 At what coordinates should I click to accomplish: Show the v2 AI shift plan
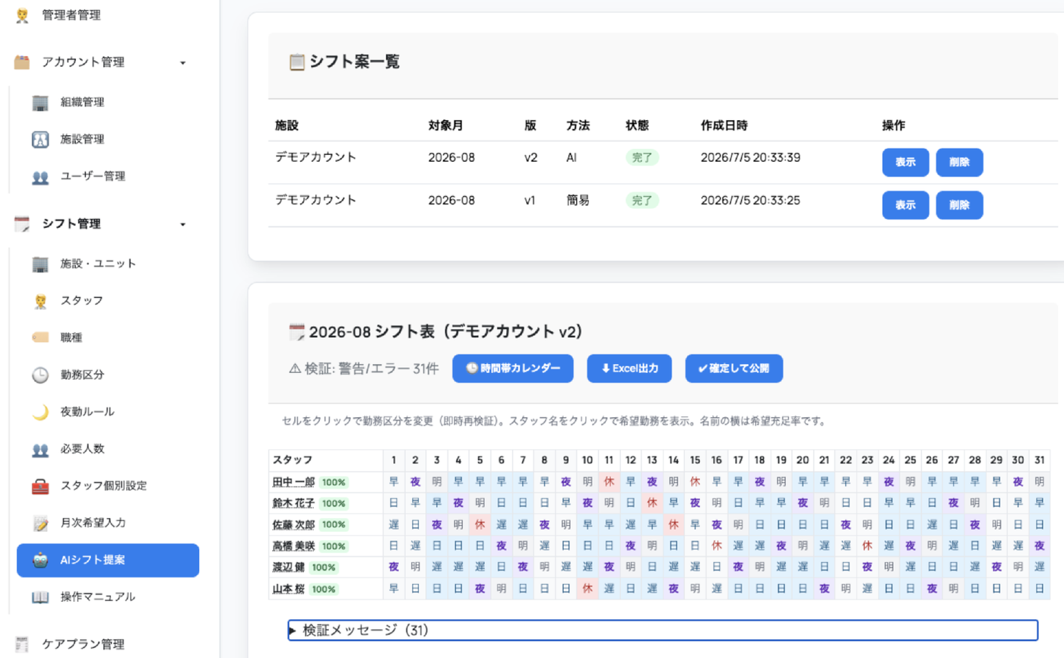pyautogui.click(x=905, y=163)
